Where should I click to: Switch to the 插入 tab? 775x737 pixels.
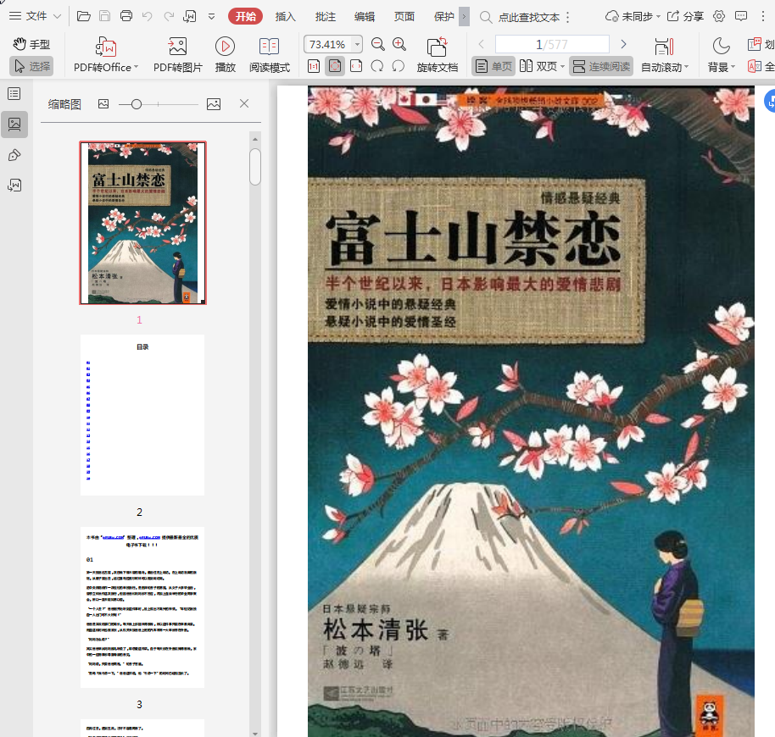point(286,16)
